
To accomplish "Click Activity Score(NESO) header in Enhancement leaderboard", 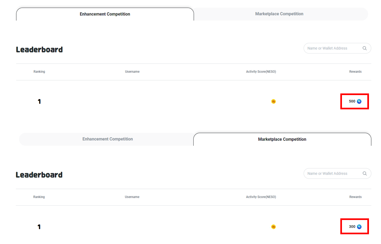I will 261,72.
